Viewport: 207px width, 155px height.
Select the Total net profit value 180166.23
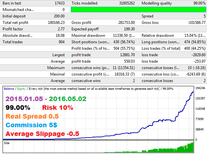[56, 23]
